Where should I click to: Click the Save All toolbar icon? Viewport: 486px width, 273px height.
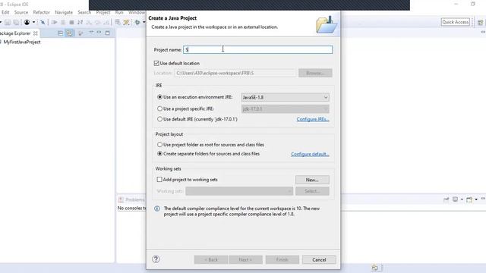16,22
